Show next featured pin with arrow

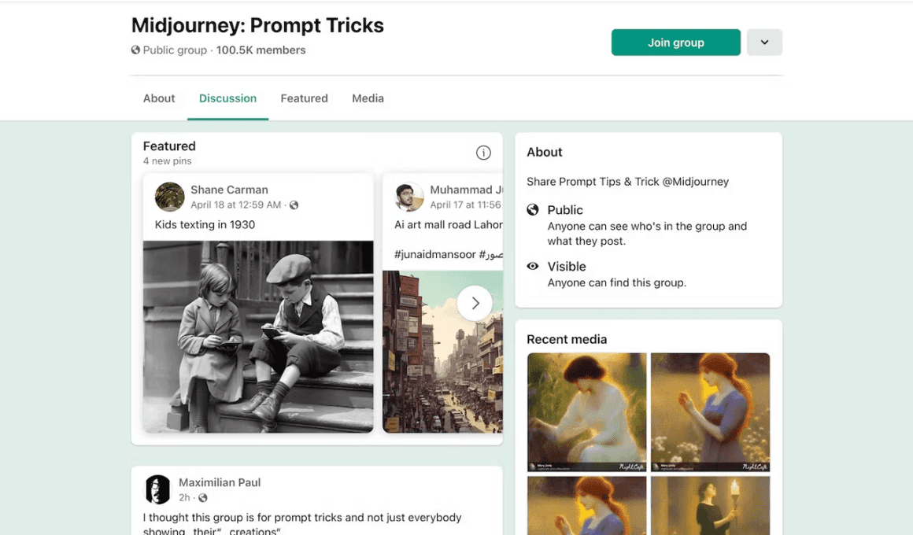point(475,303)
